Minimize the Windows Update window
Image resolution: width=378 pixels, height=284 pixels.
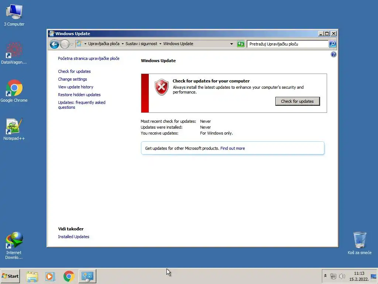click(x=321, y=34)
